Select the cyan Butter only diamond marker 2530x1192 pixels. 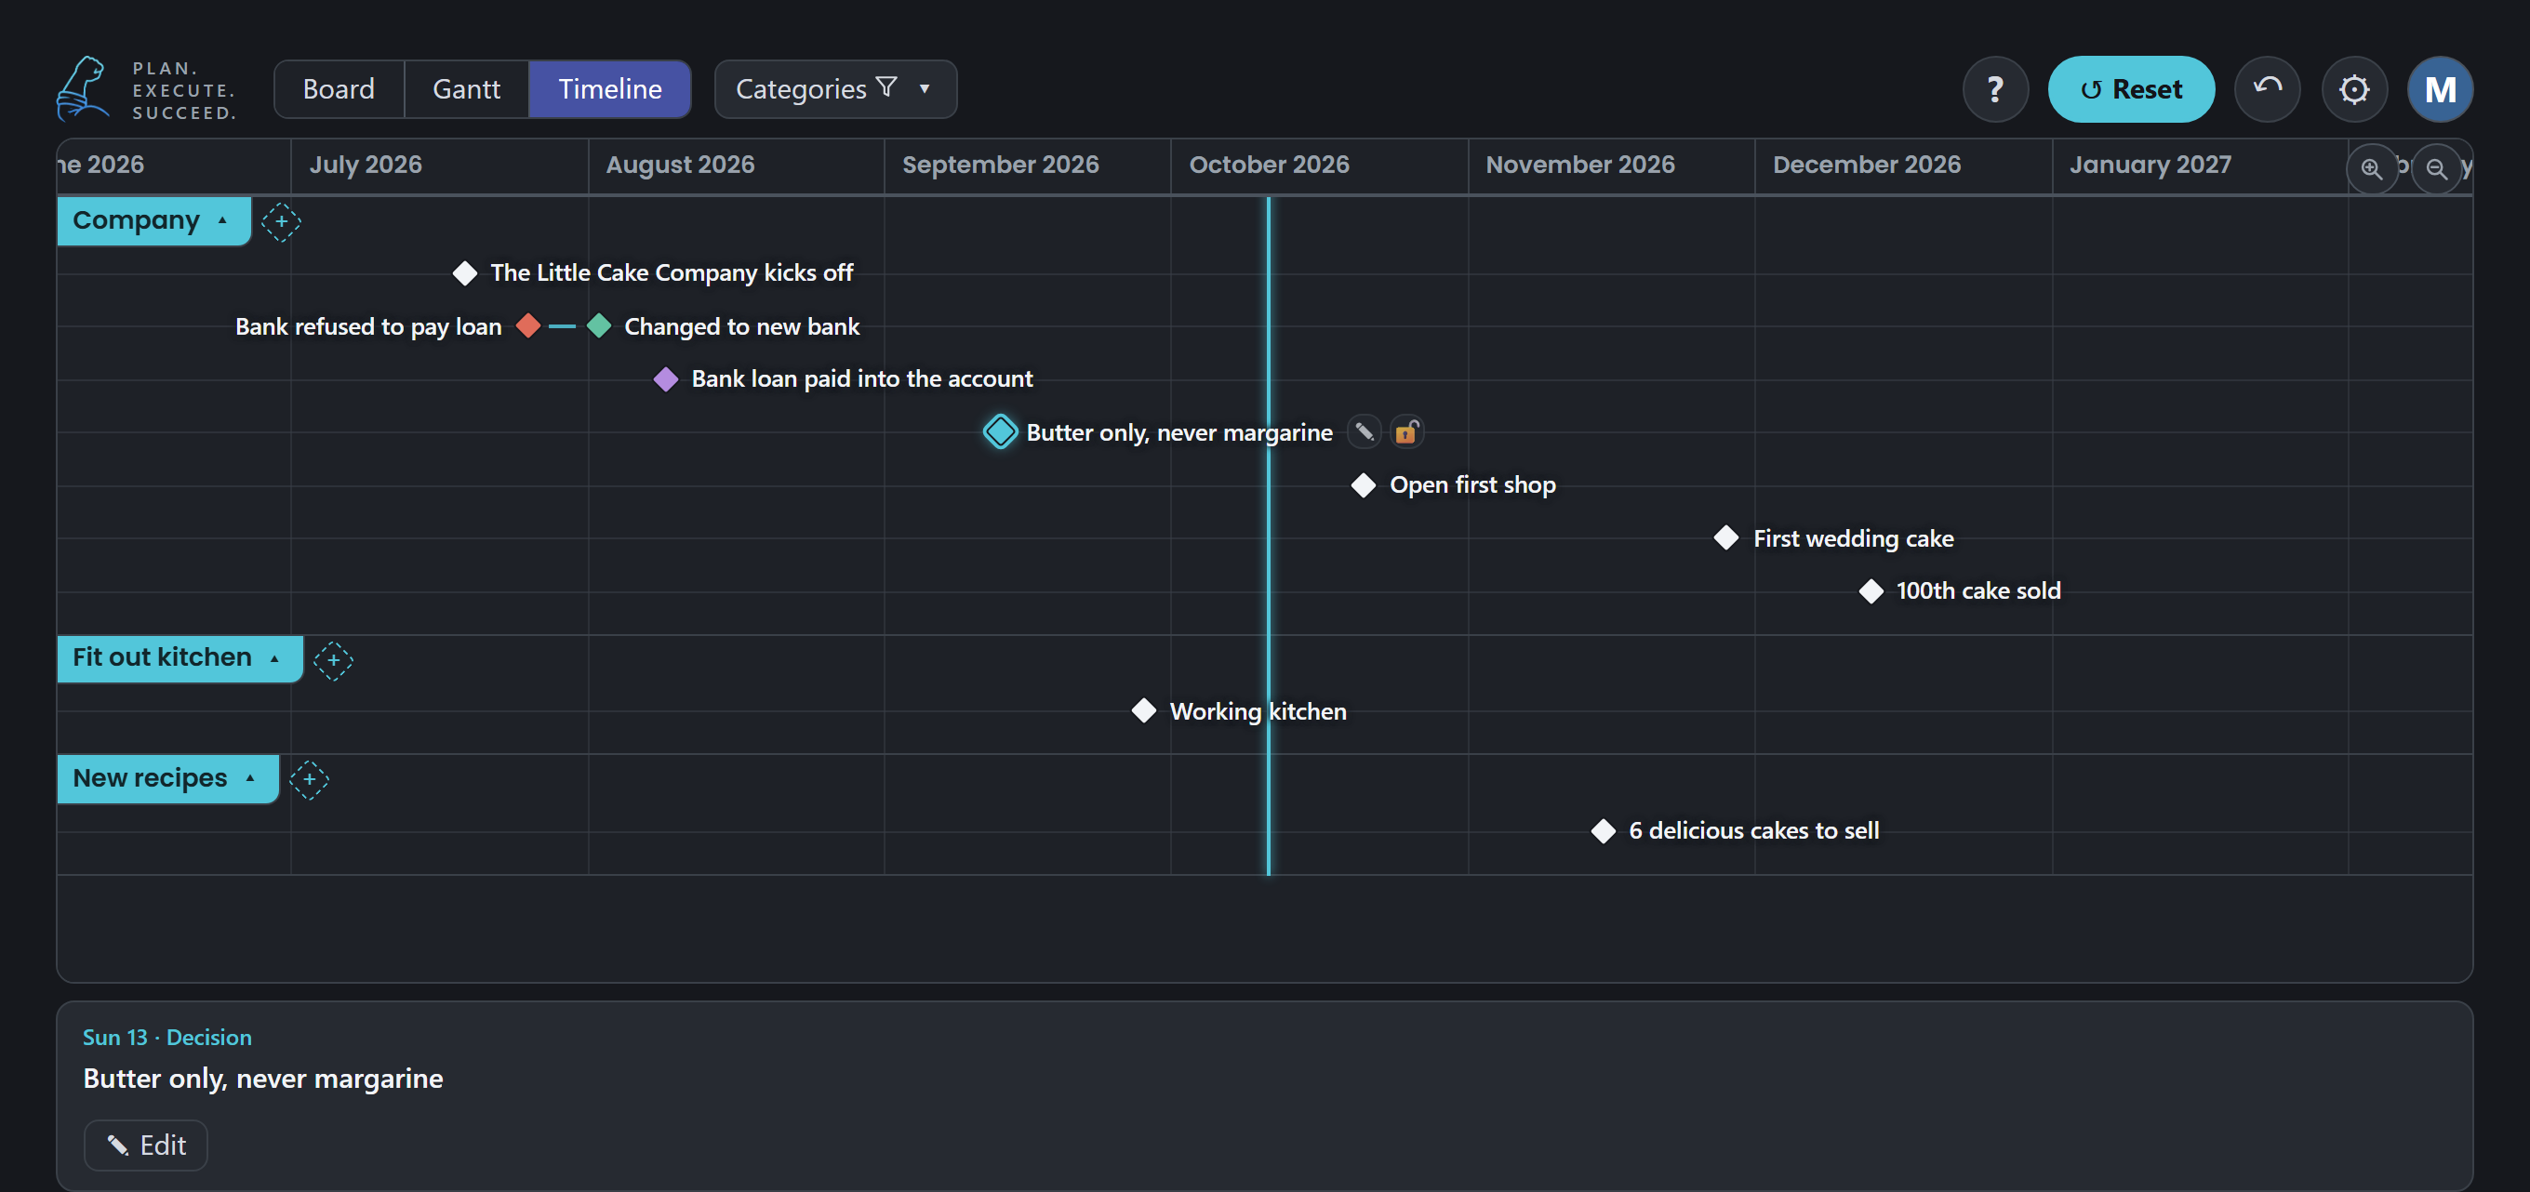[x=1000, y=431]
